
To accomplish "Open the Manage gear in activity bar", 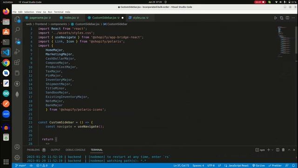I will coord(17,157).
